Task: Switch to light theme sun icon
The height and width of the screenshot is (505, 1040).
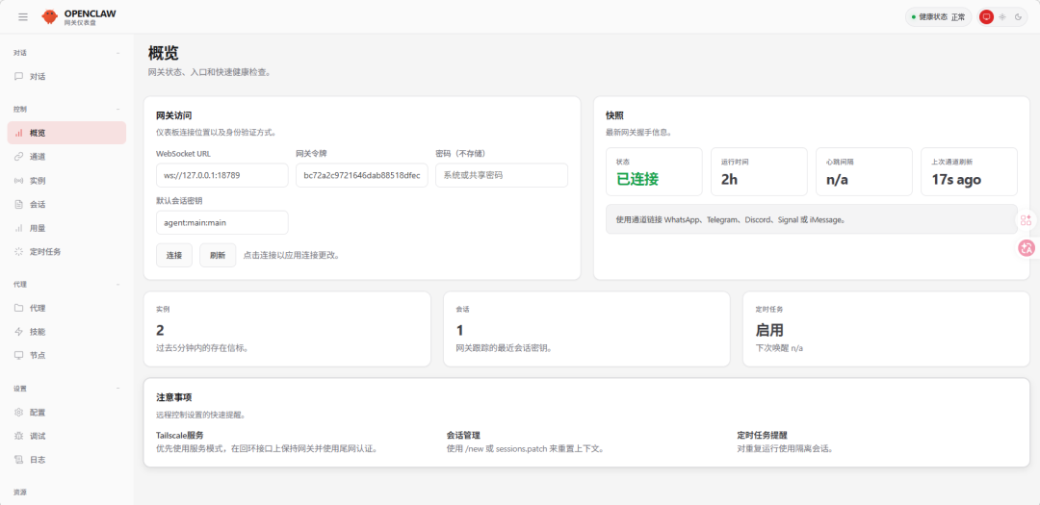Action: (x=1002, y=16)
